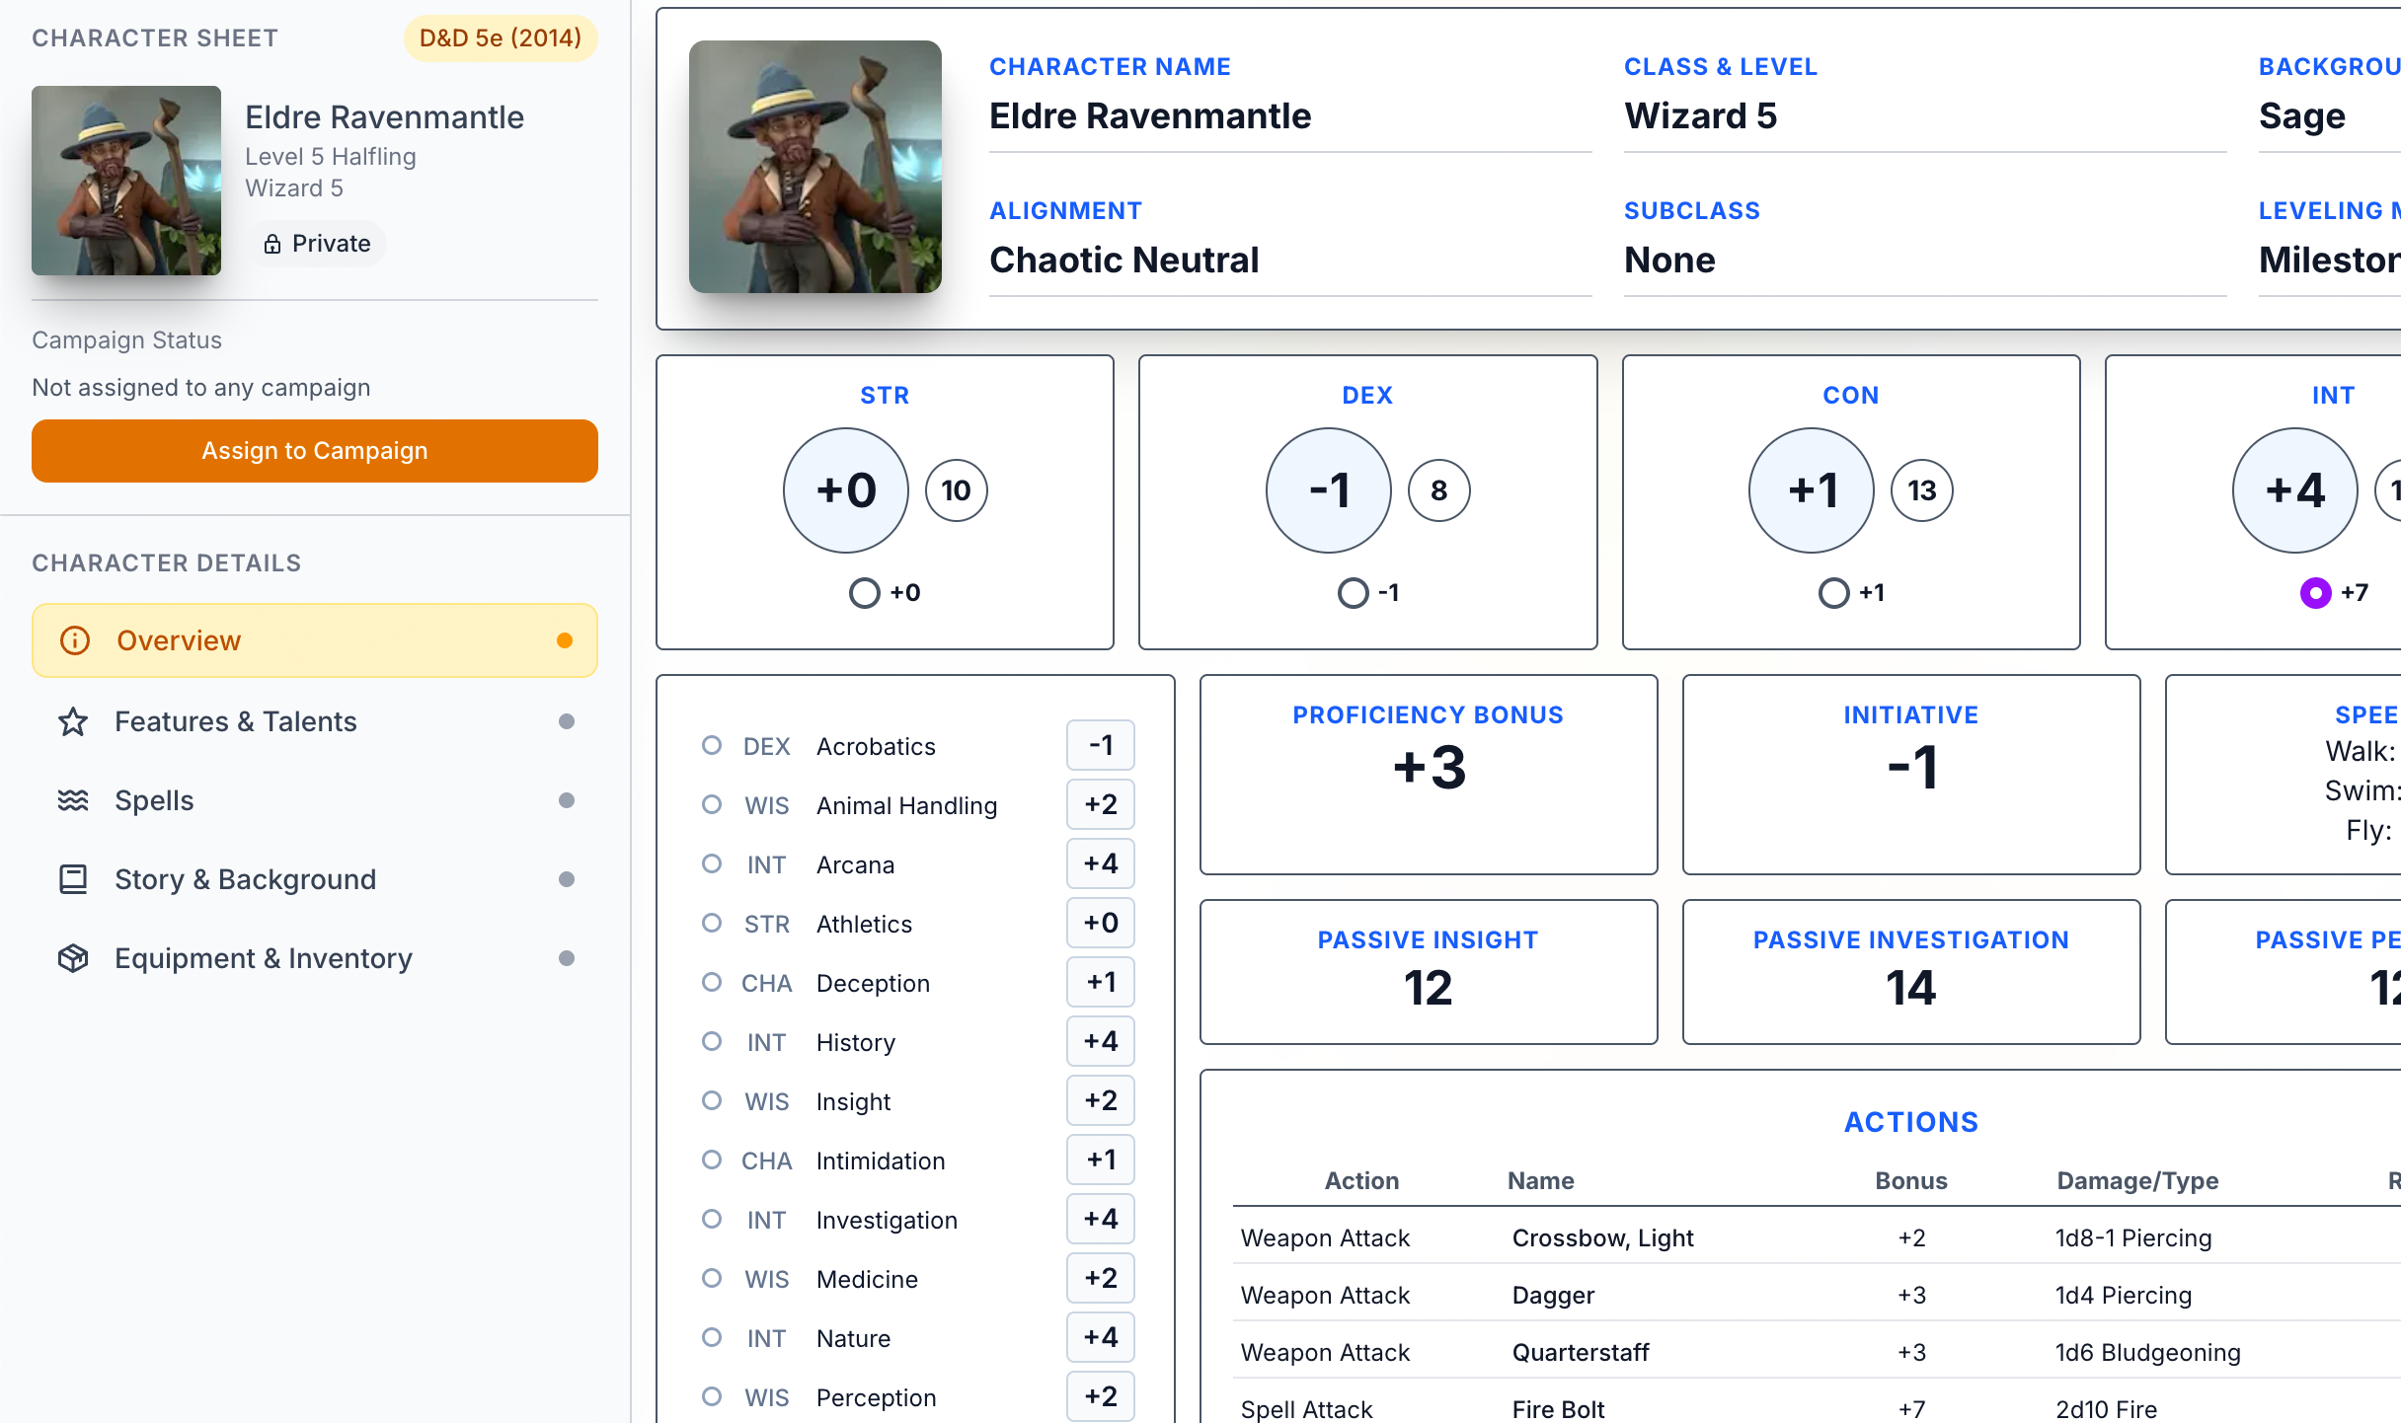
Task: Open the Features & Talents section
Action: click(x=236, y=721)
